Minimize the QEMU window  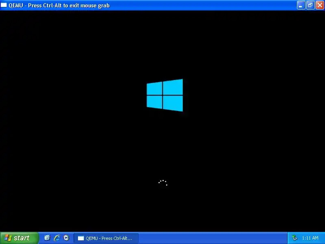click(x=301, y=5)
